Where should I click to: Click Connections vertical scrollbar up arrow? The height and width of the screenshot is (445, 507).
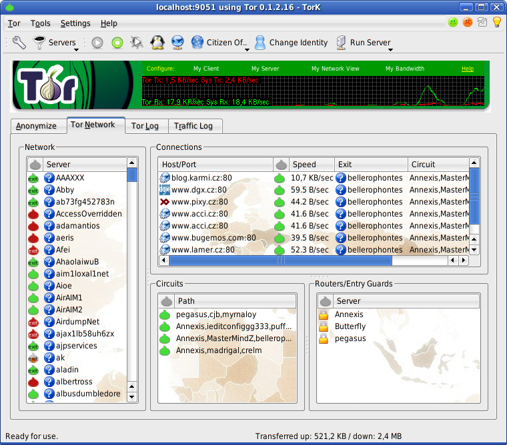(474, 163)
